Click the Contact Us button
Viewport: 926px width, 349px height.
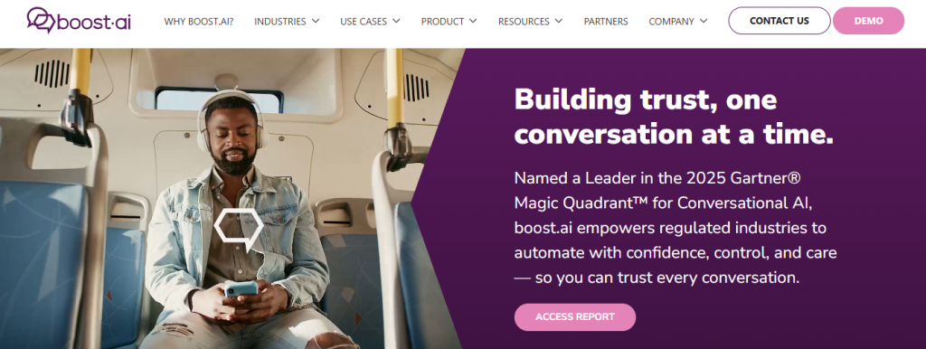[779, 21]
